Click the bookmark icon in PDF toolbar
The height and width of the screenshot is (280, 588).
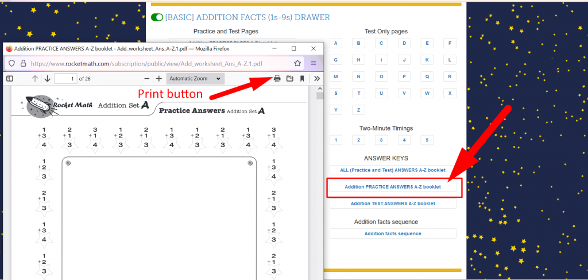click(x=302, y=78)
